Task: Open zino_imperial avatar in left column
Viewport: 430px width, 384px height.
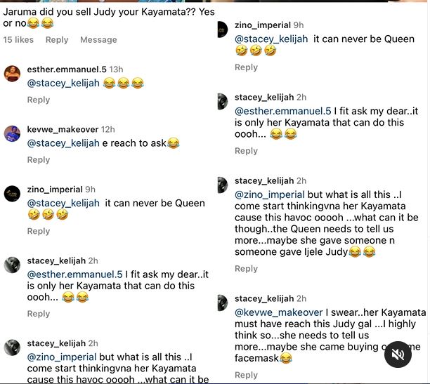Action: point(12,194)
